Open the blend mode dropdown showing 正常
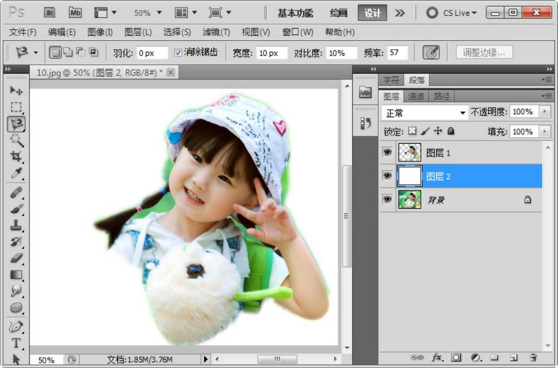 (x=424, y=113)
